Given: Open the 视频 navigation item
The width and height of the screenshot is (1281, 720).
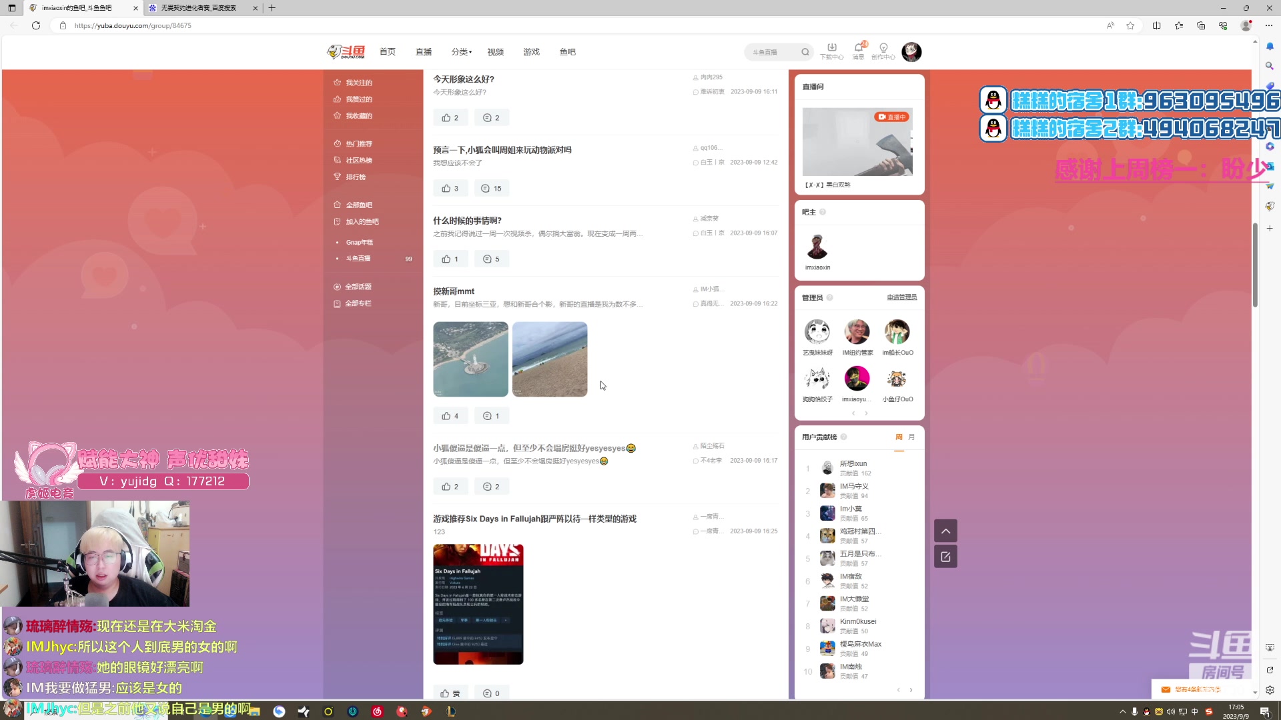Looking at the screenshot, I should tap(496, 51).
